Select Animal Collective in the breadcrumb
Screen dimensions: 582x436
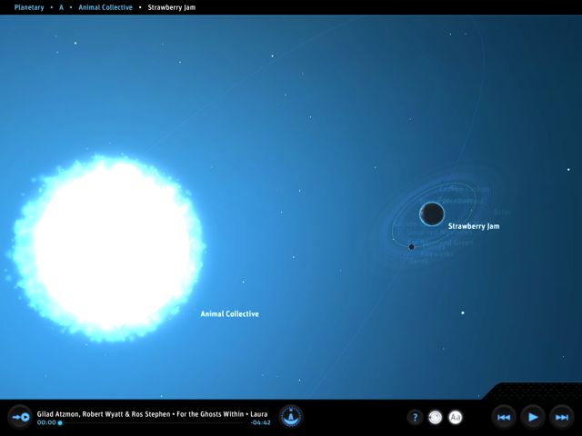tap(105, 7)
